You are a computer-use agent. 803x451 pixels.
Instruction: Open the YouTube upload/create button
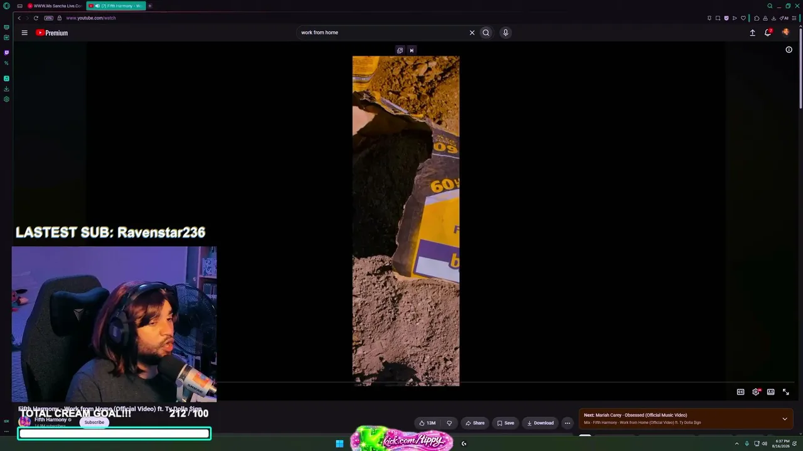tap(753, 33)
